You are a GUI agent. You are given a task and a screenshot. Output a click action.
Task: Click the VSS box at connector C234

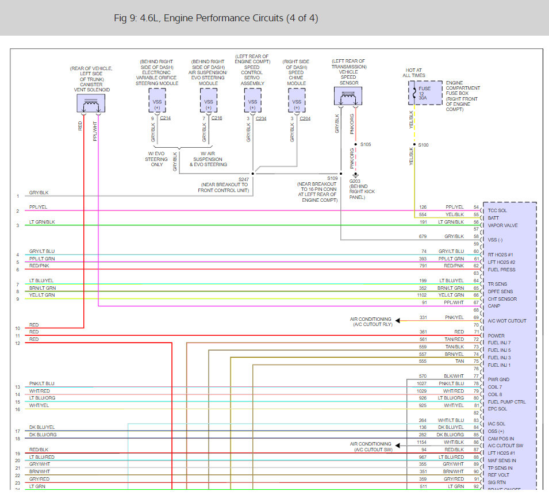pyautogui.click(x=253, y=101)
